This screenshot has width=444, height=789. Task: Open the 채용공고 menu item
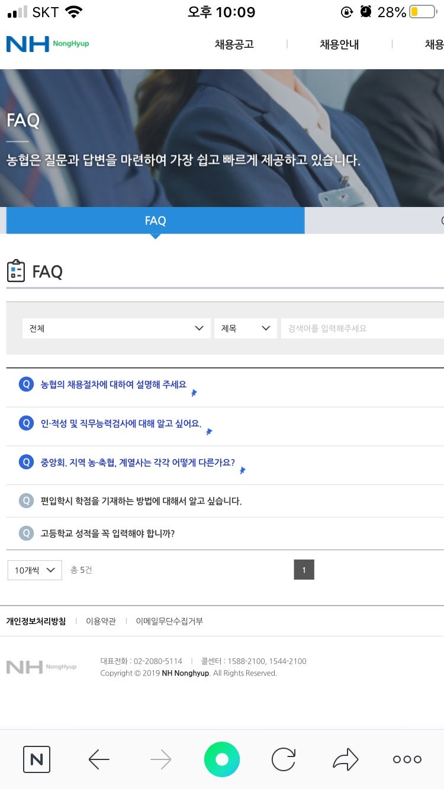(234, 44)
